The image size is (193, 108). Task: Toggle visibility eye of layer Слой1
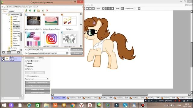3,57
